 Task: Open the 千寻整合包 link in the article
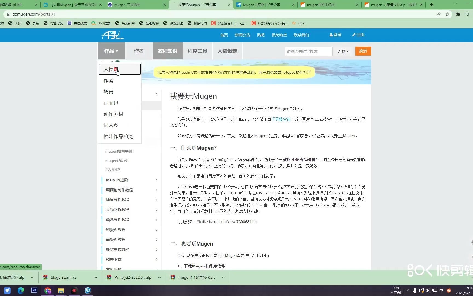[281, 119]
